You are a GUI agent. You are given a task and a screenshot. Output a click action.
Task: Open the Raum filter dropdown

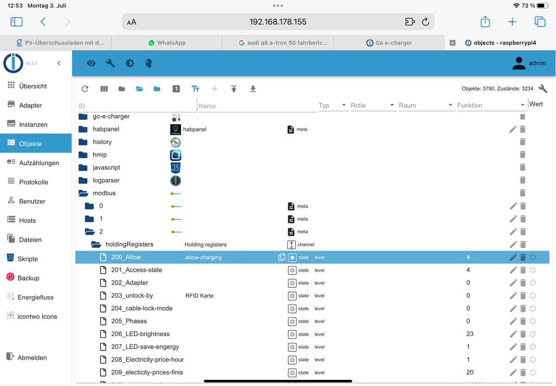(x=426, y=106)
